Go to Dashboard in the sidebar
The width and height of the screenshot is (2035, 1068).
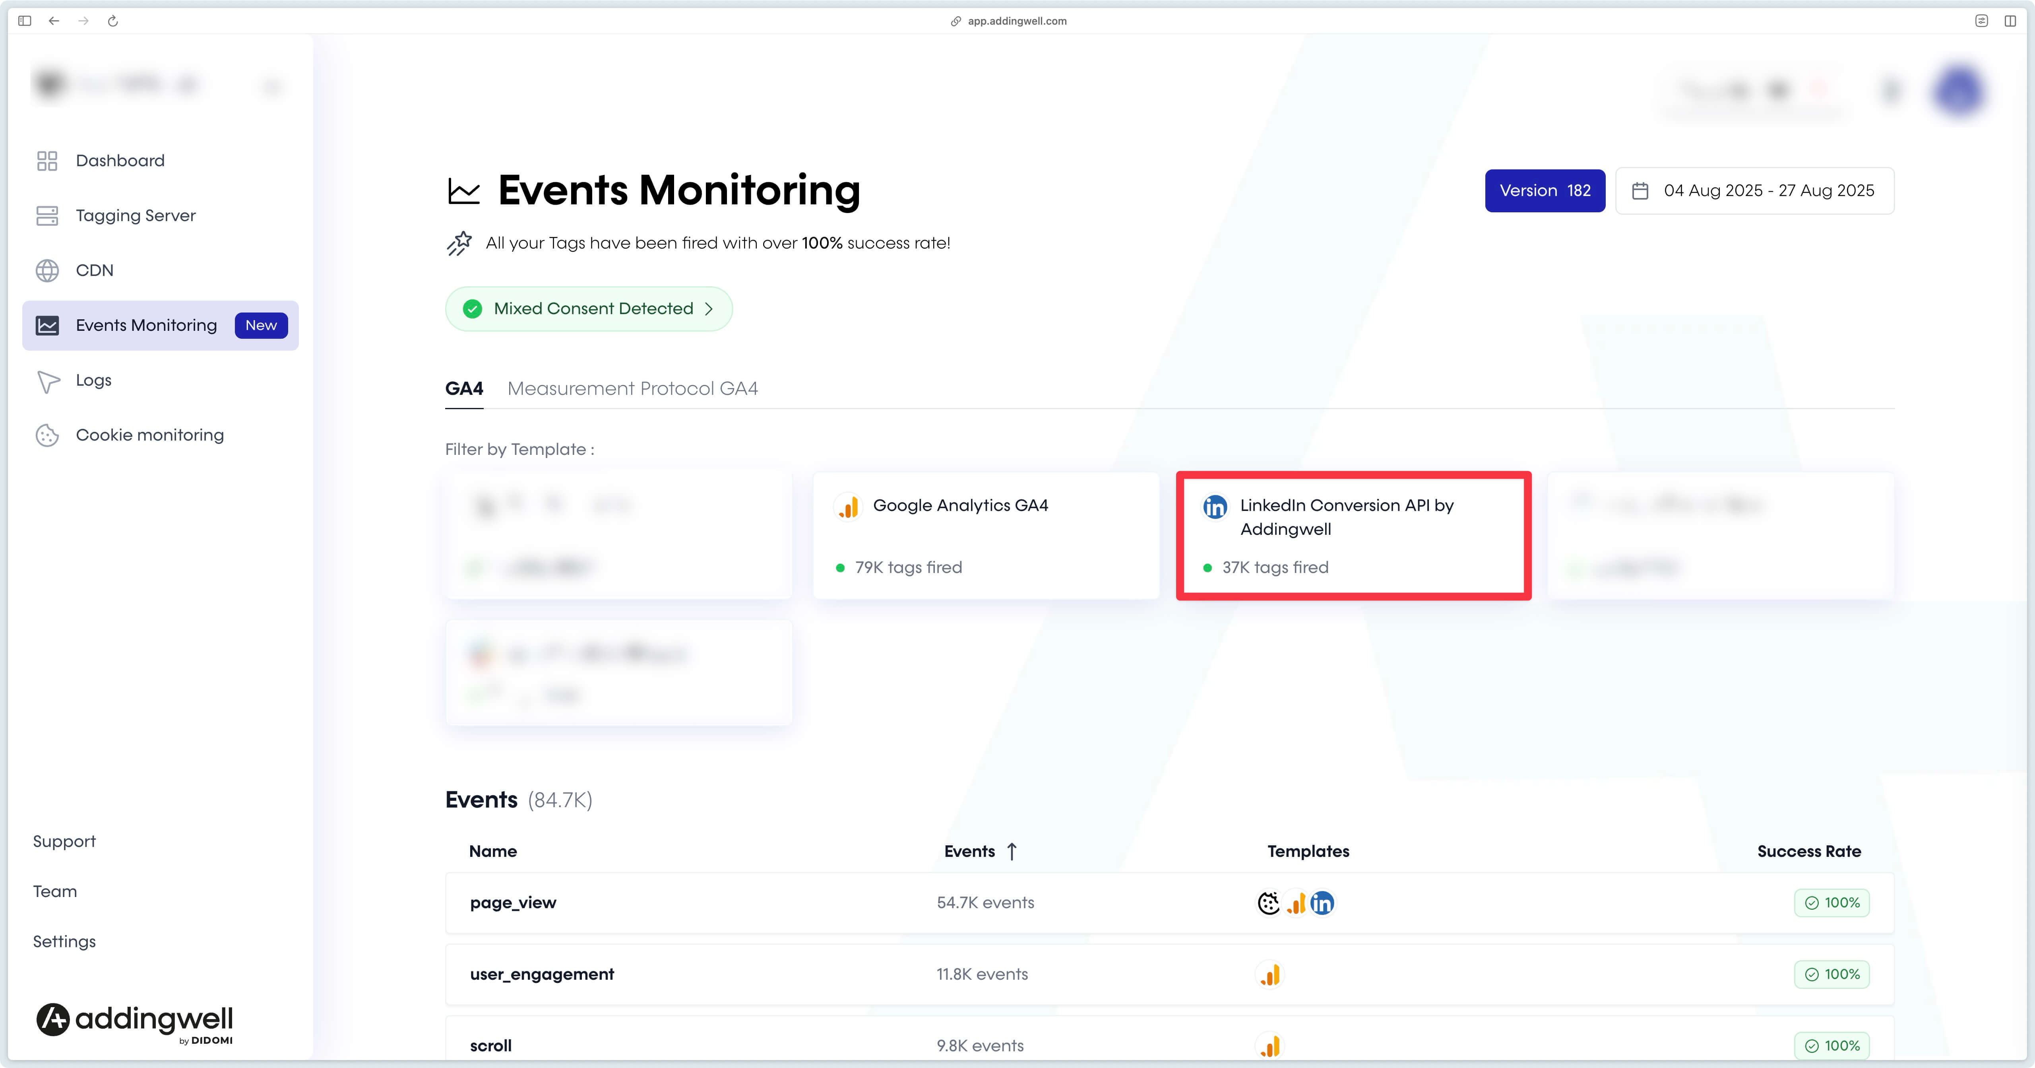coord(120,161)
